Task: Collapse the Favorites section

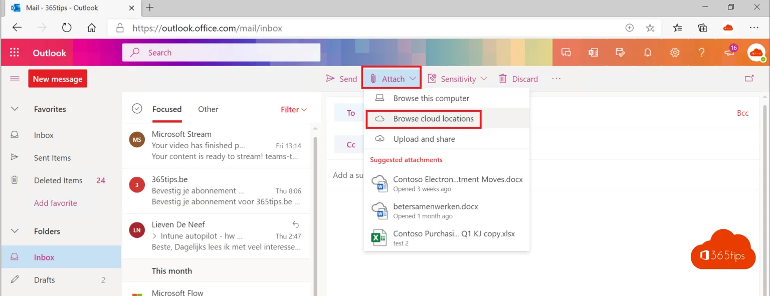Action: click(15, 109)
